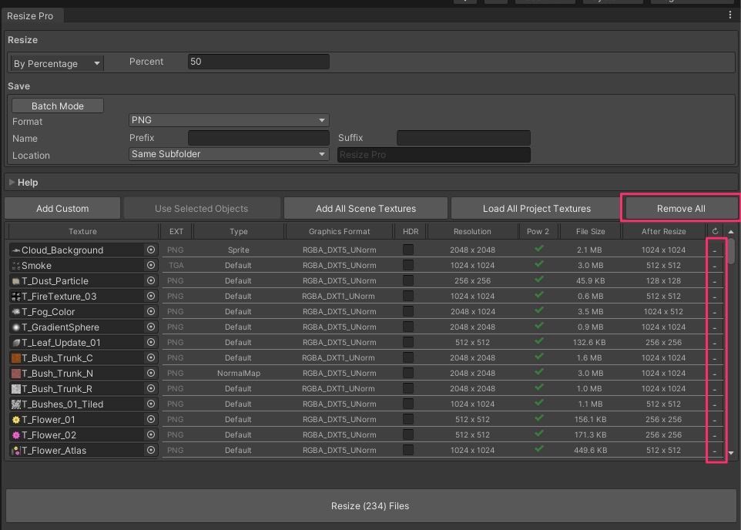This screenshot has width=741, height=530.
Task: Open the Same Subfolder location dropdown
Action: point(229,154)
